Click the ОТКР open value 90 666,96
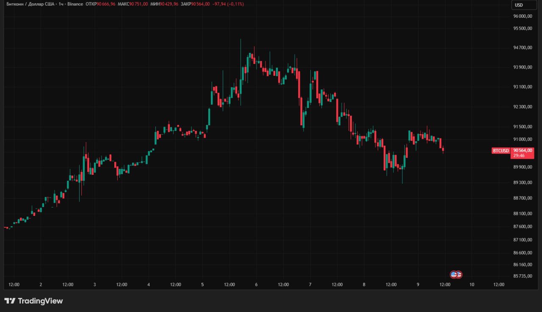This screenshot has width=542, height=312. point(106,4)
